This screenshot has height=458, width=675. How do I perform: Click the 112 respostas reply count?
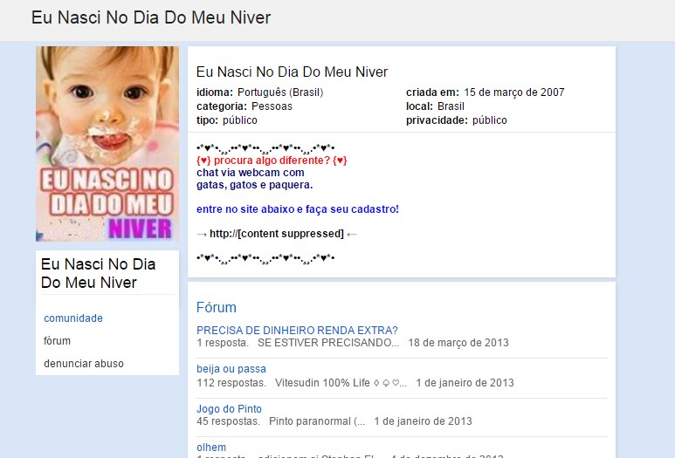pos(231,383)
